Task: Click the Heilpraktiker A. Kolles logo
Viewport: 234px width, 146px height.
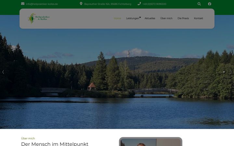Action: point(39,18)
